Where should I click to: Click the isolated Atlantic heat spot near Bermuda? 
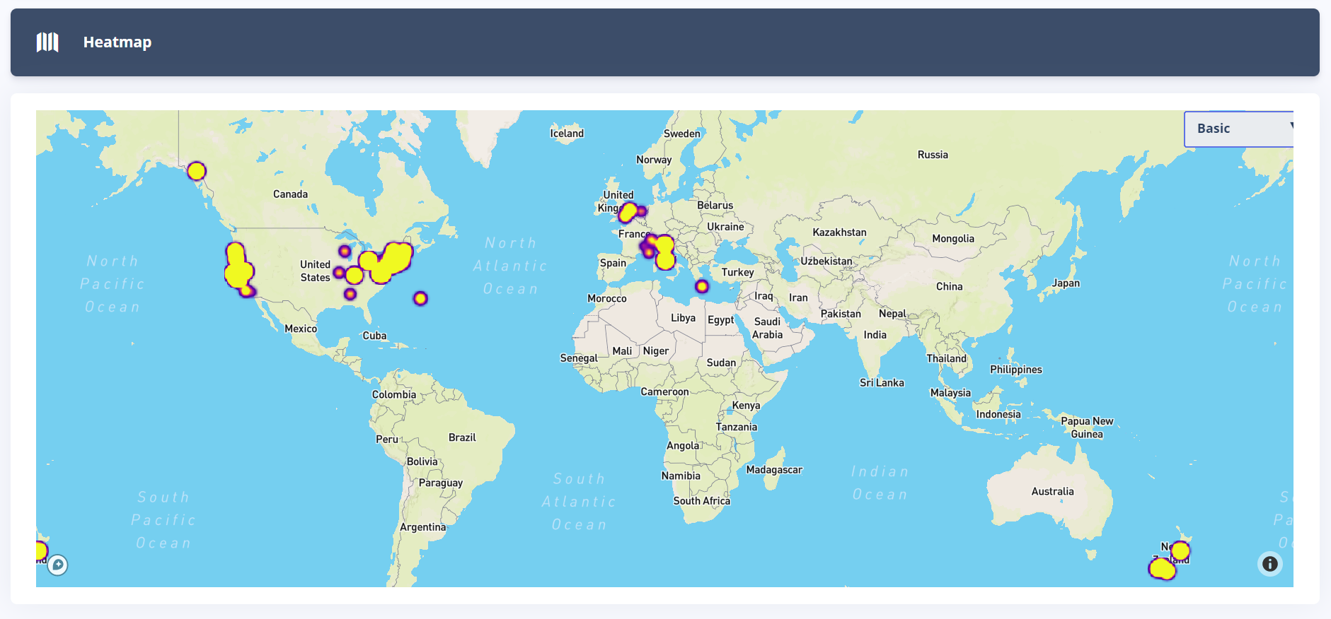tap(420, 298)
